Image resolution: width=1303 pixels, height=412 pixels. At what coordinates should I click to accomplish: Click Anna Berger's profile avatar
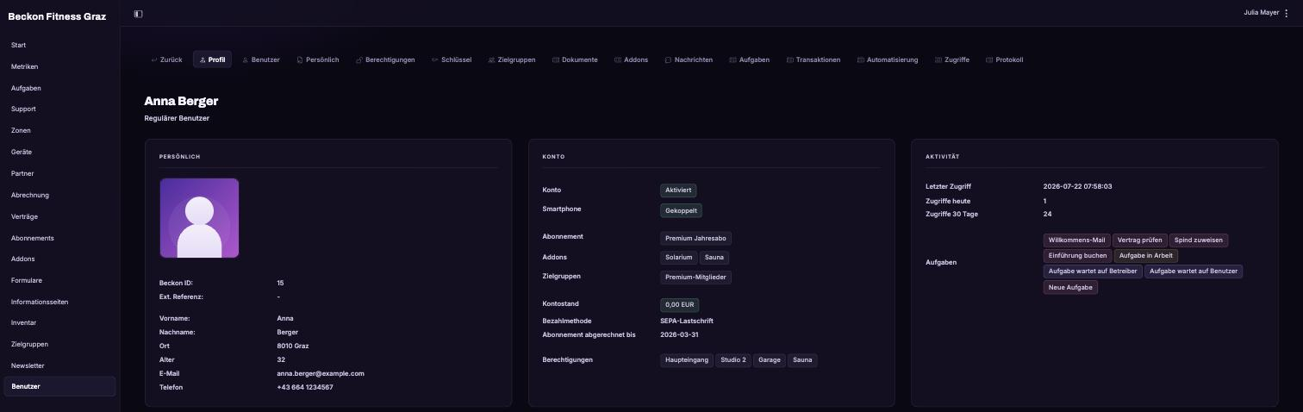pyautogui.click(x=199, y=218)
